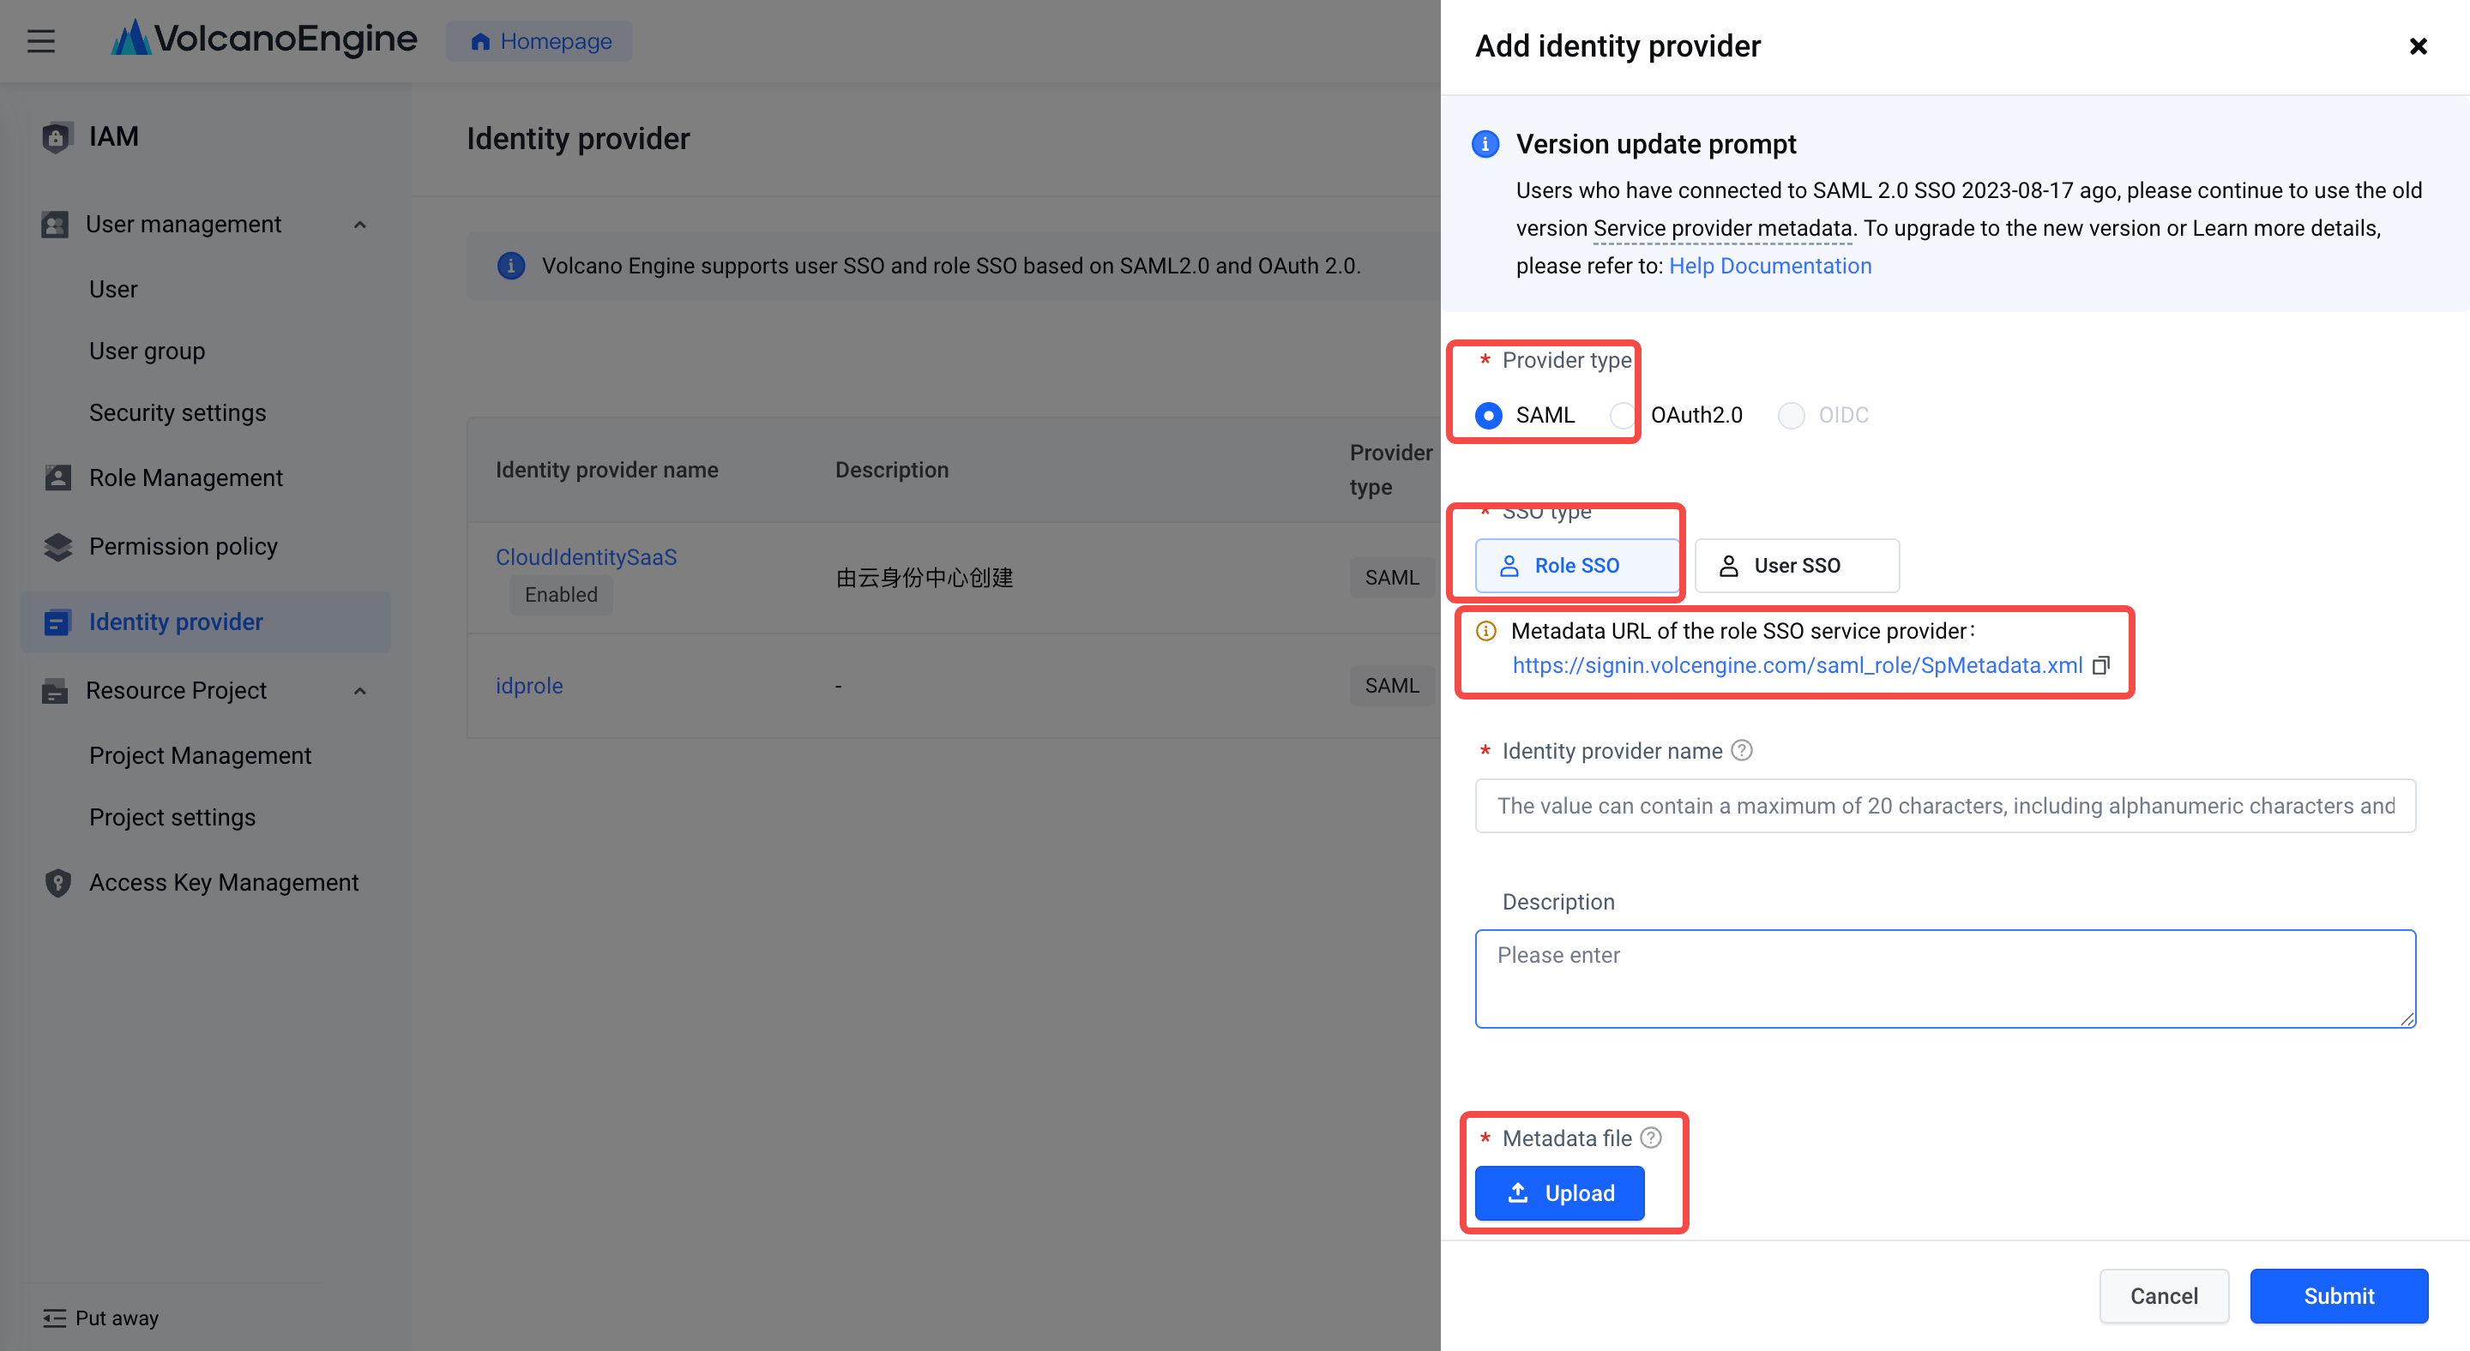Copy the SP metadata URL icon
2470x1351 pixels.
click(2101, 665)
